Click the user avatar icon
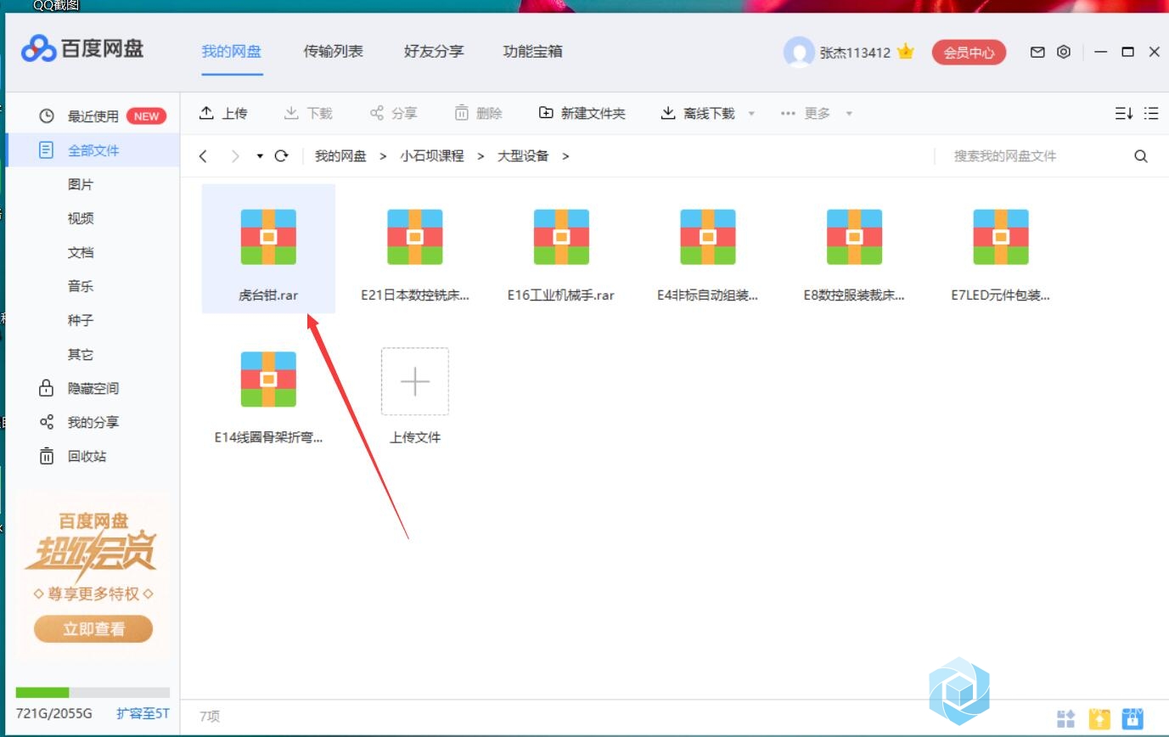The width and height of the screenshot is (1169, 737). 799,52
